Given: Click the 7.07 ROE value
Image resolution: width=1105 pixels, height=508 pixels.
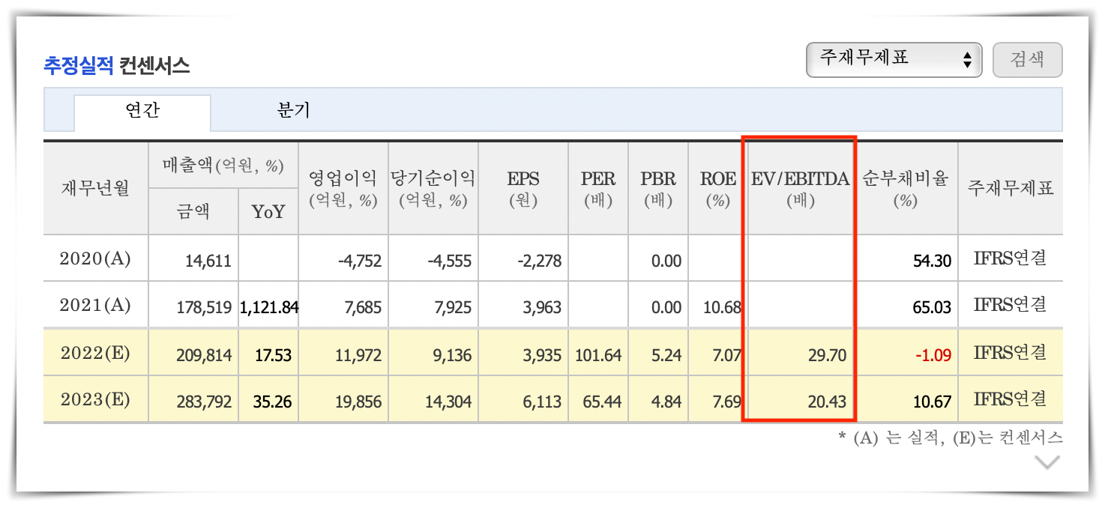Looking at the screenshot, I should 726,355.
